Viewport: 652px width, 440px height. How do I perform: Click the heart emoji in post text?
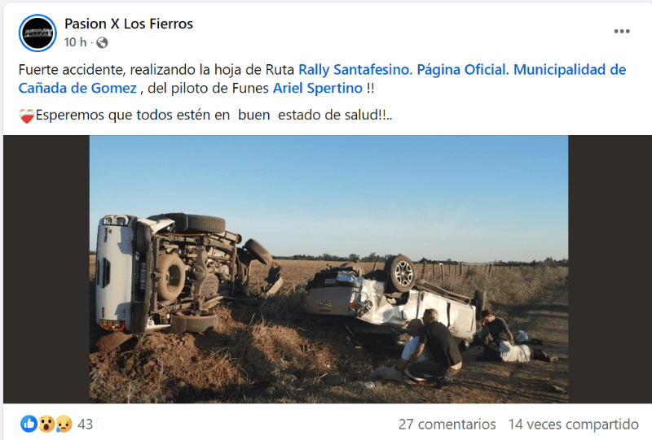[x=27, y=115]
